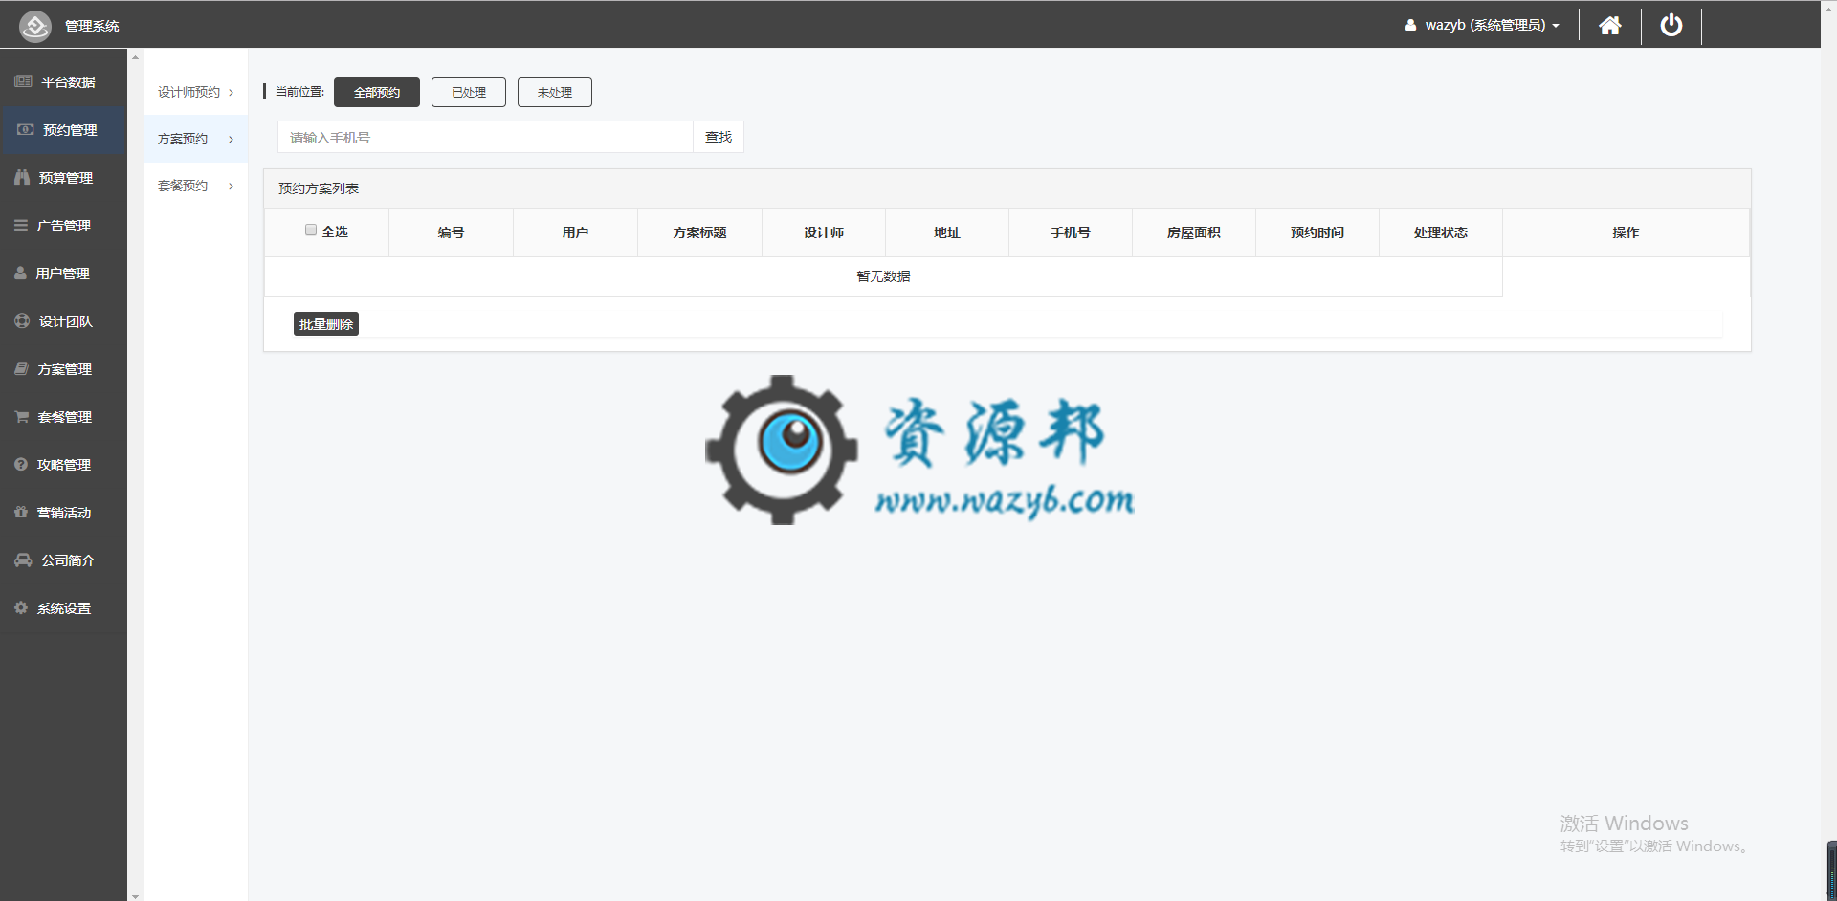The height and width of the screenshot is (901, 1837).
Task: Click the 预算管理 binoculars icon
Action: click(22, 177)
